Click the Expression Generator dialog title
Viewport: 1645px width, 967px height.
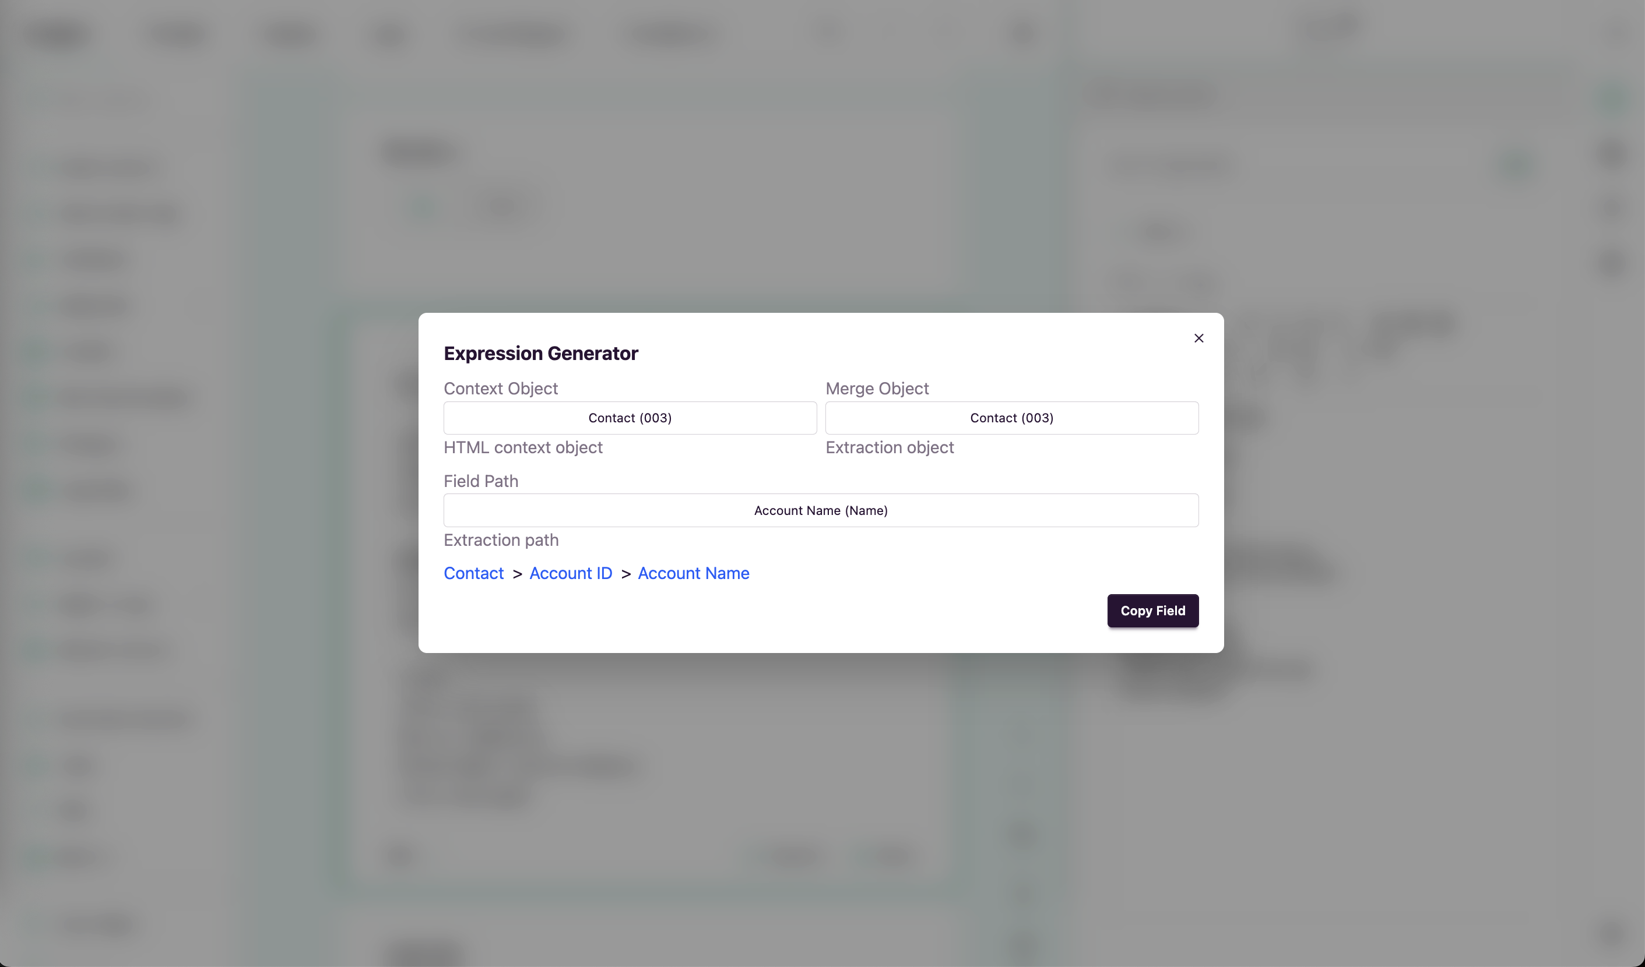(540, 353)
